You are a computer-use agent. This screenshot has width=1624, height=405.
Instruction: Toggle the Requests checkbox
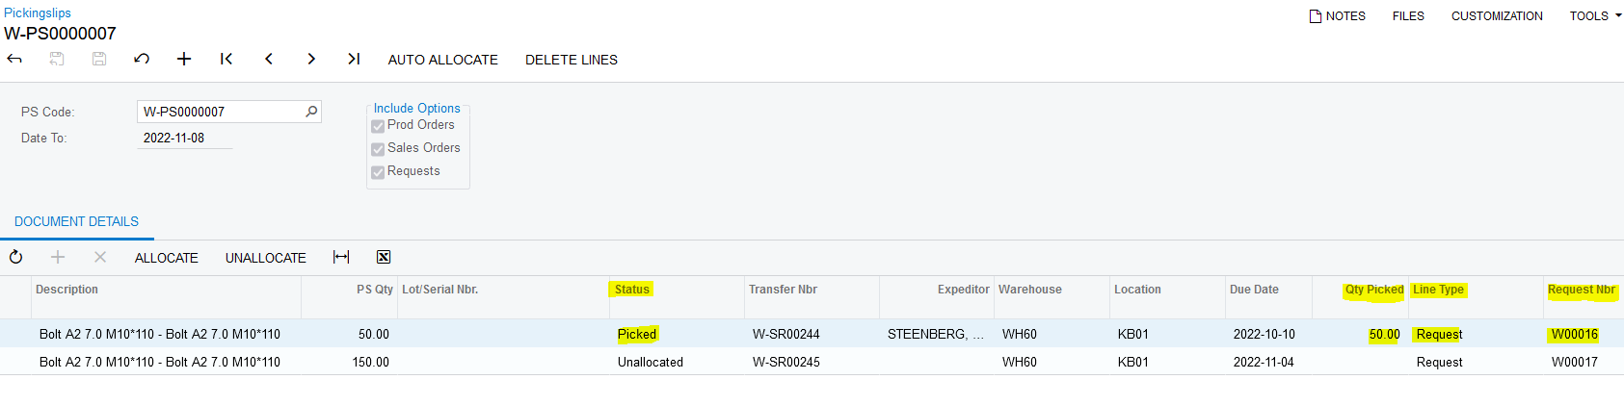click(378, 172)
